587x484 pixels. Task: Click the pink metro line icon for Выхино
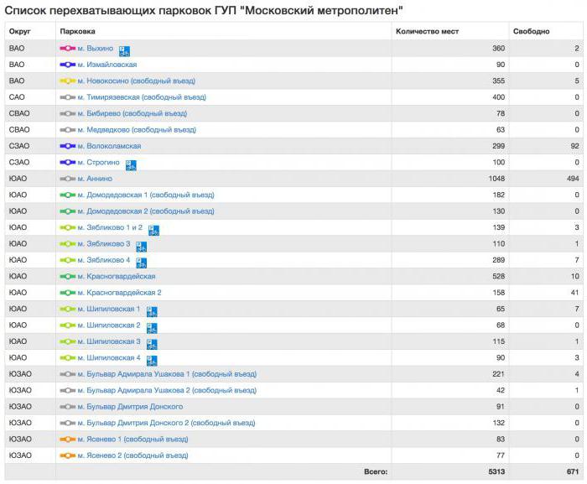pyautogui.click(x=67, y=49)
